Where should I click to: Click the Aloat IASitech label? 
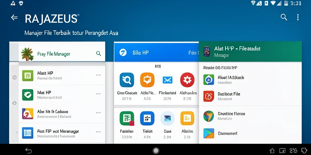point(231,77)
